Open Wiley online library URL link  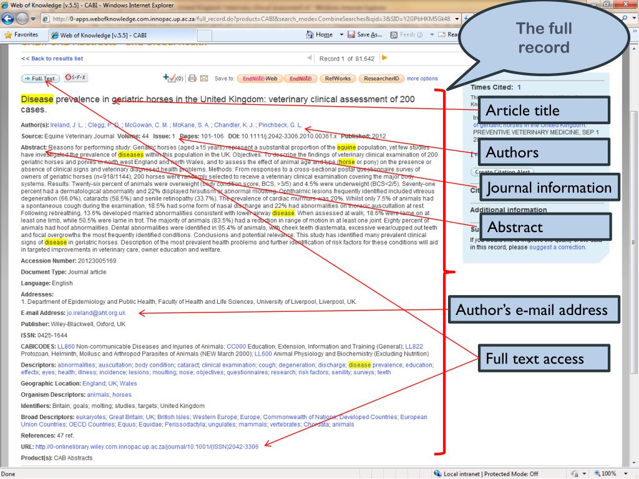pos(147,447)
